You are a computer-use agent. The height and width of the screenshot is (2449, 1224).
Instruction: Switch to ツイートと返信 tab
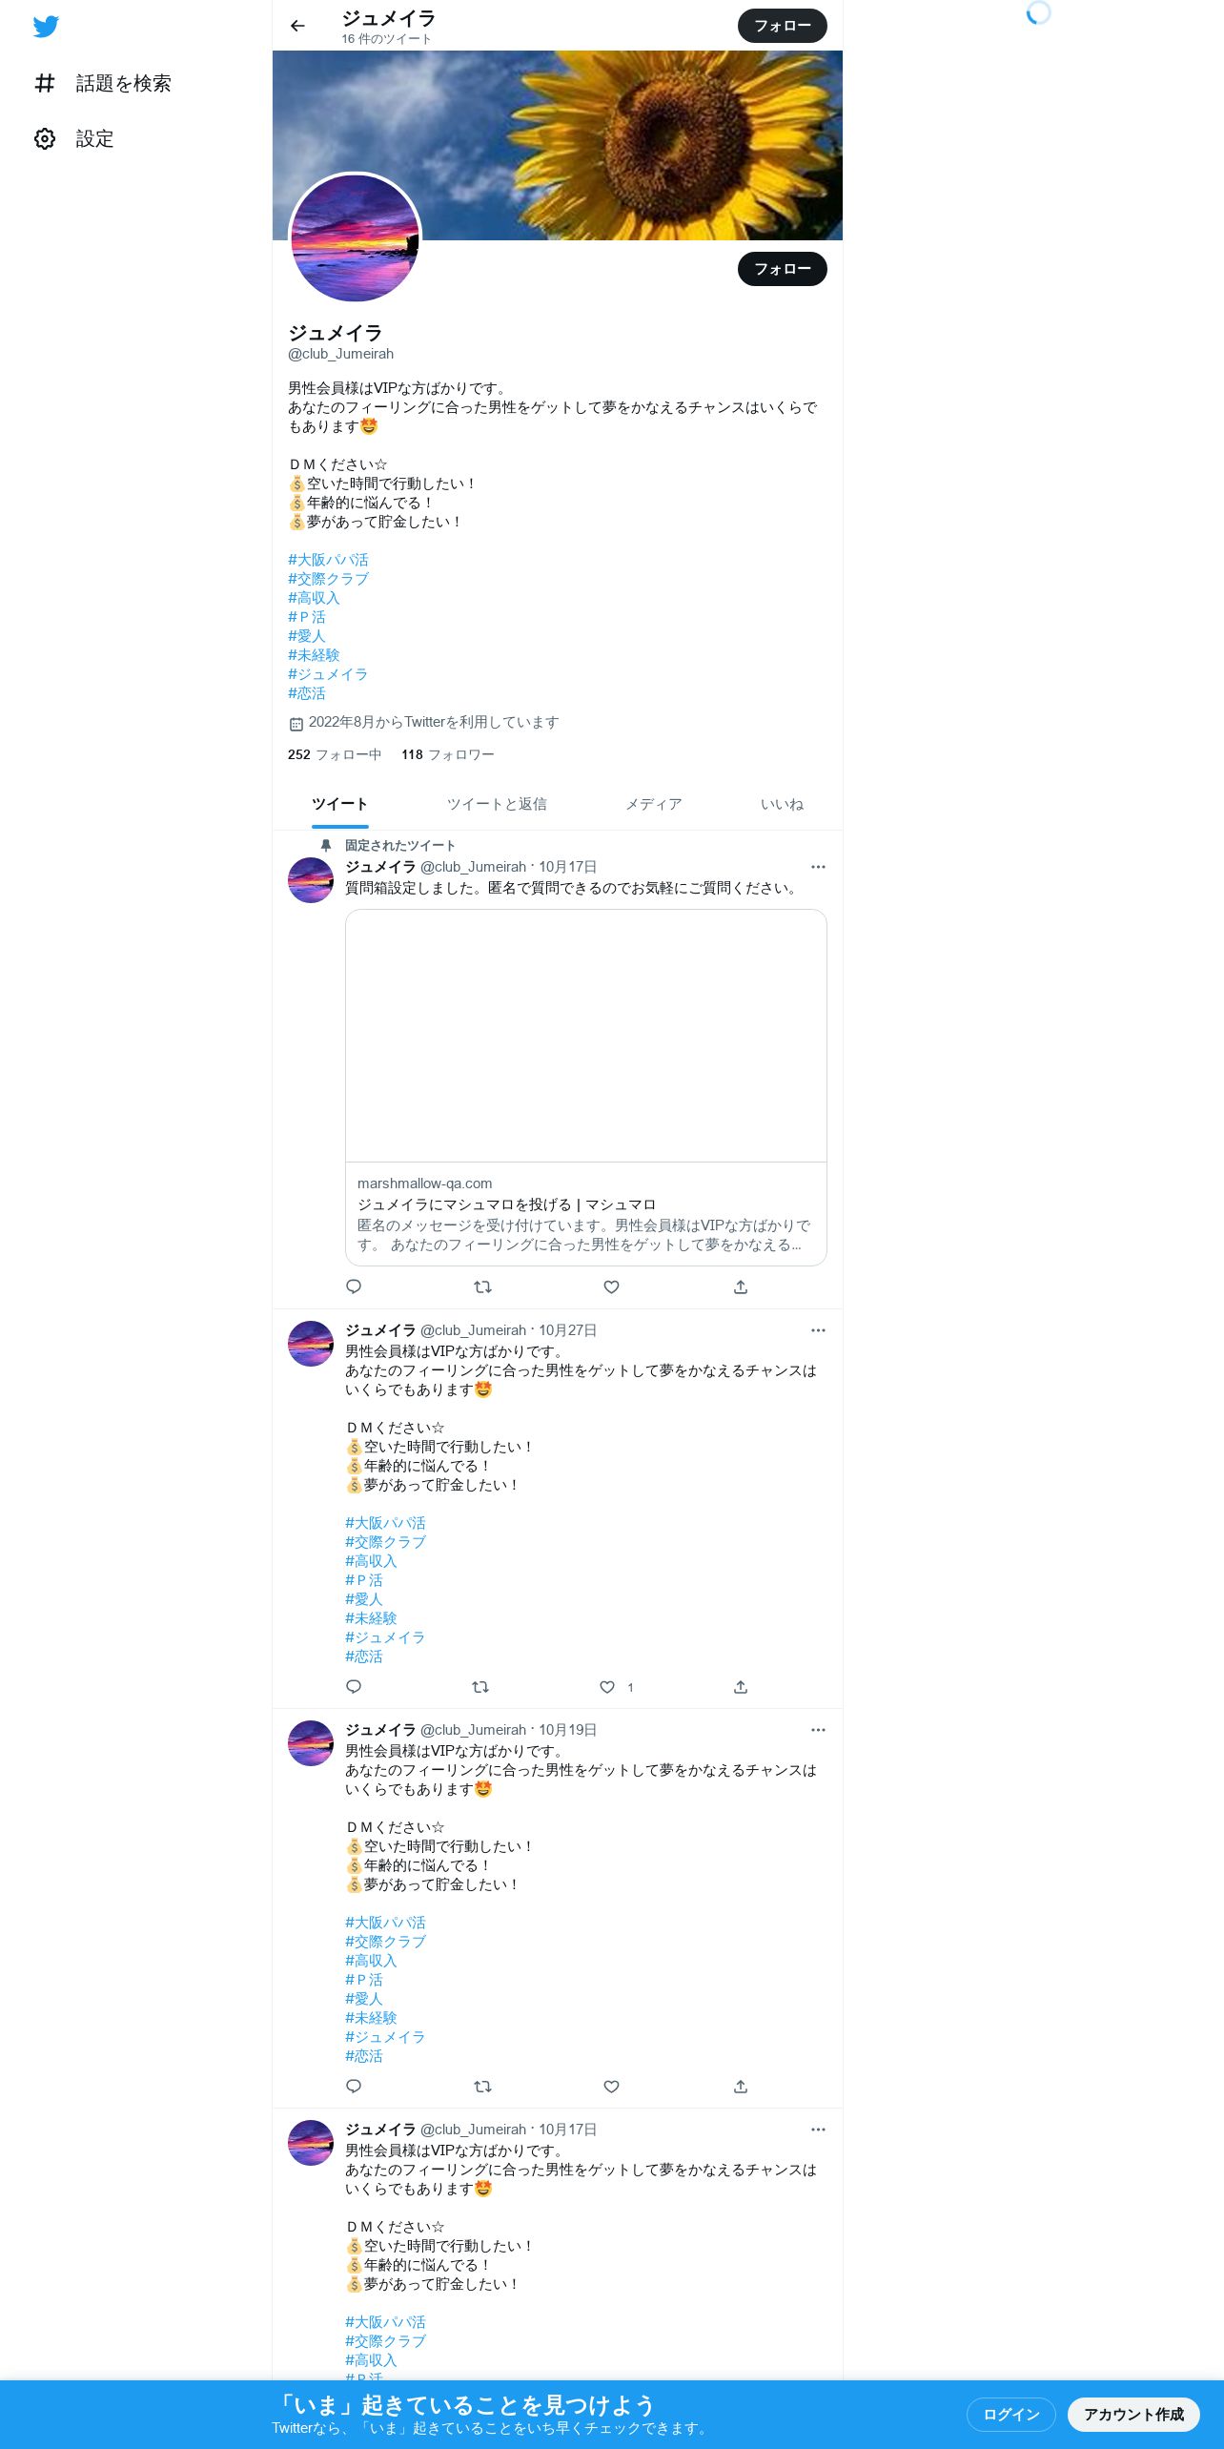pyautogui.click(x=497, y=804)
